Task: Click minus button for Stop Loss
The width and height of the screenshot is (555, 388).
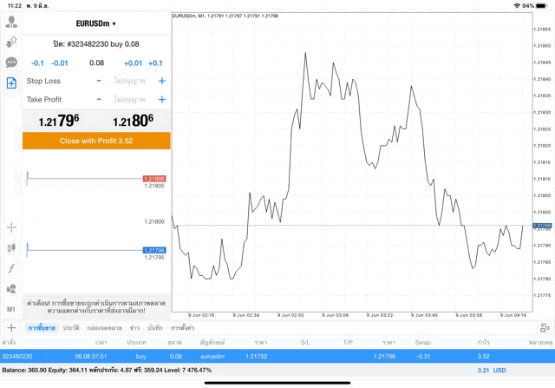Action: click(x=99, y=81)
